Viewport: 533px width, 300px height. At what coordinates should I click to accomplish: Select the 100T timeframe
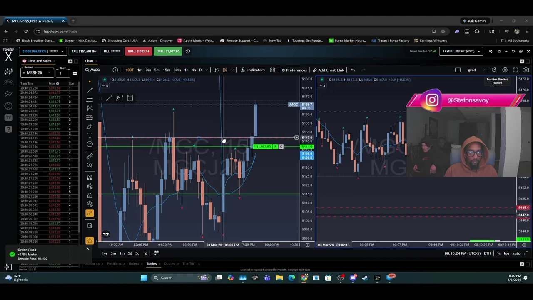tap(130, 70)
